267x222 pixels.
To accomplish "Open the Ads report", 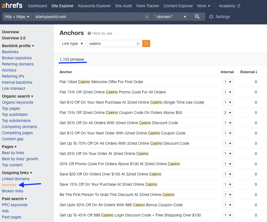I will [x=5, y=211].
